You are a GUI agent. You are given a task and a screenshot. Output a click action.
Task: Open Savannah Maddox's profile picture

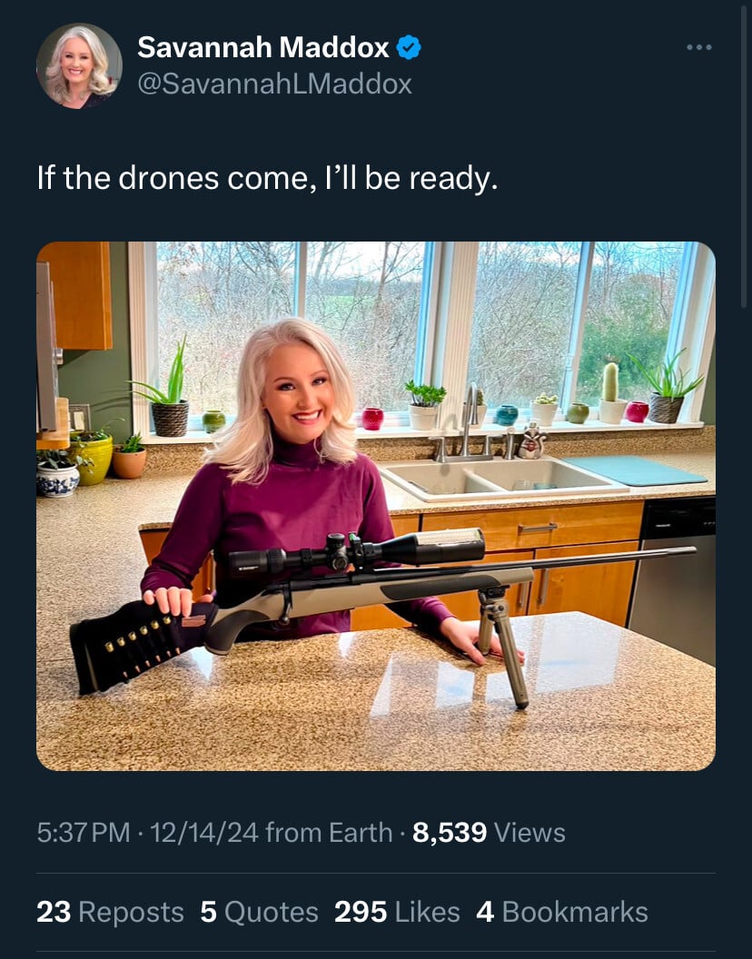point(79,66)
